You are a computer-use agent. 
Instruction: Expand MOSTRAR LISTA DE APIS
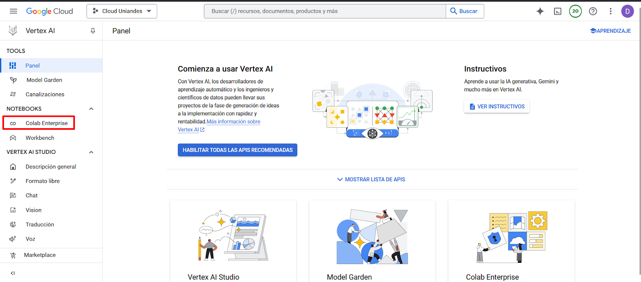(371, 179)
